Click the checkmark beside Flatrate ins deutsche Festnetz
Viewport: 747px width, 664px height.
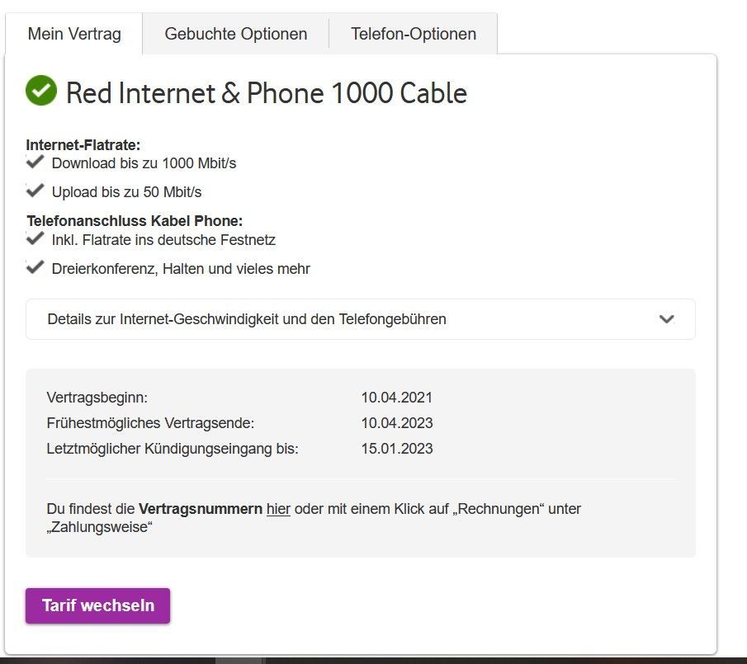(35, 239)
